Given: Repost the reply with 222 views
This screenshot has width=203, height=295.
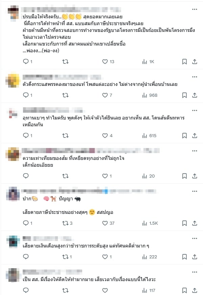Looking at the screenshot, I should click(x=67, y=257).
